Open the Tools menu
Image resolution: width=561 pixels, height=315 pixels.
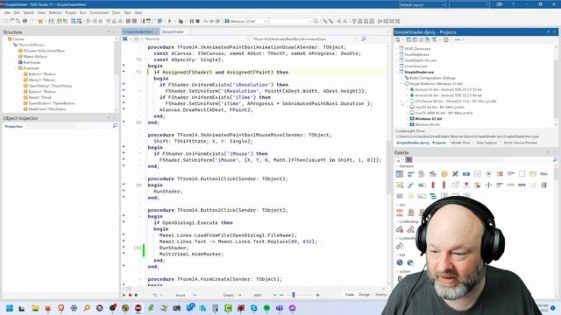click(x=117, y=12)
